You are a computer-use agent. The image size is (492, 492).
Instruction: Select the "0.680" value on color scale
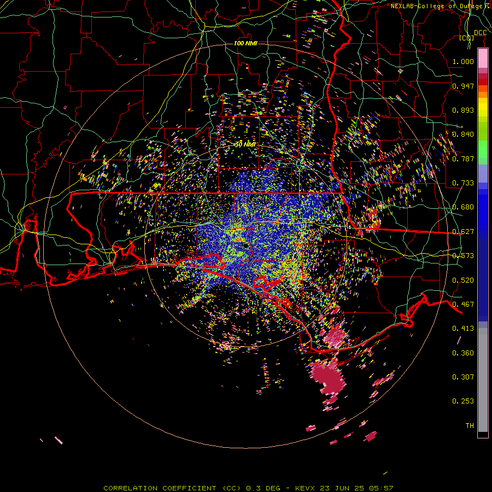pos(463,207)
